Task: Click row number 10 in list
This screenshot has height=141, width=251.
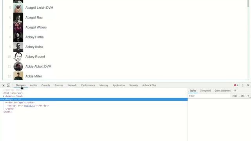Action: (9, 57)
